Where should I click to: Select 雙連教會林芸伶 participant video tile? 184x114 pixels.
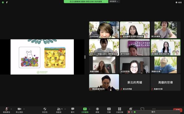point(104,82)
